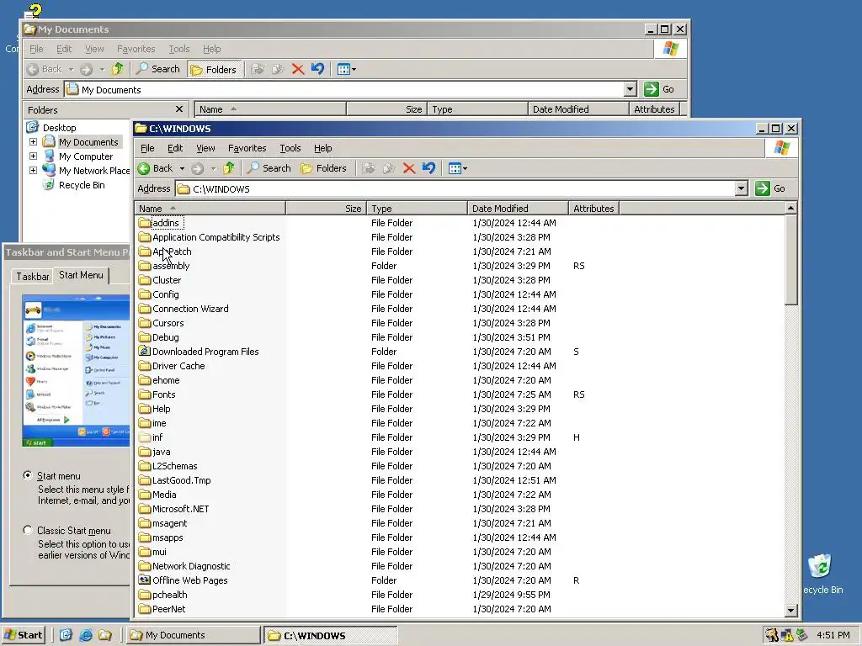This screenshot has width=862, height=646.
Task: Click Back button in C:\WINDOWS window
Action: pyautogui.click(x=156, y=168)
